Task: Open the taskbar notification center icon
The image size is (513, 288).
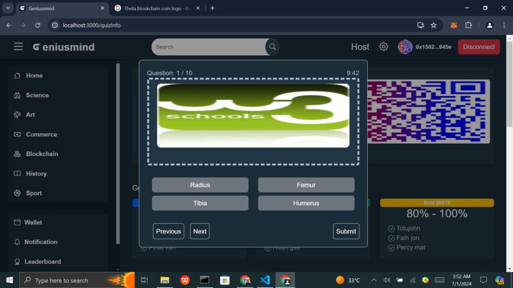Action: click(x=483, y=280)
